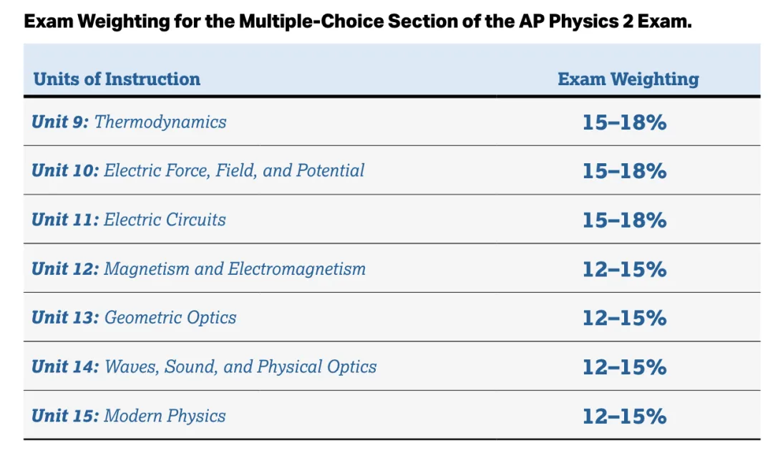Click the bold "Unit 15:" prefix text
Viewport: 773px width, 456px height.
coord(64,416)
